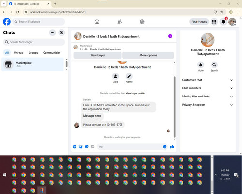Choose a sticker in composer
Image resolution: width=242 pixels, height=194 pixels.
point(87,146)
